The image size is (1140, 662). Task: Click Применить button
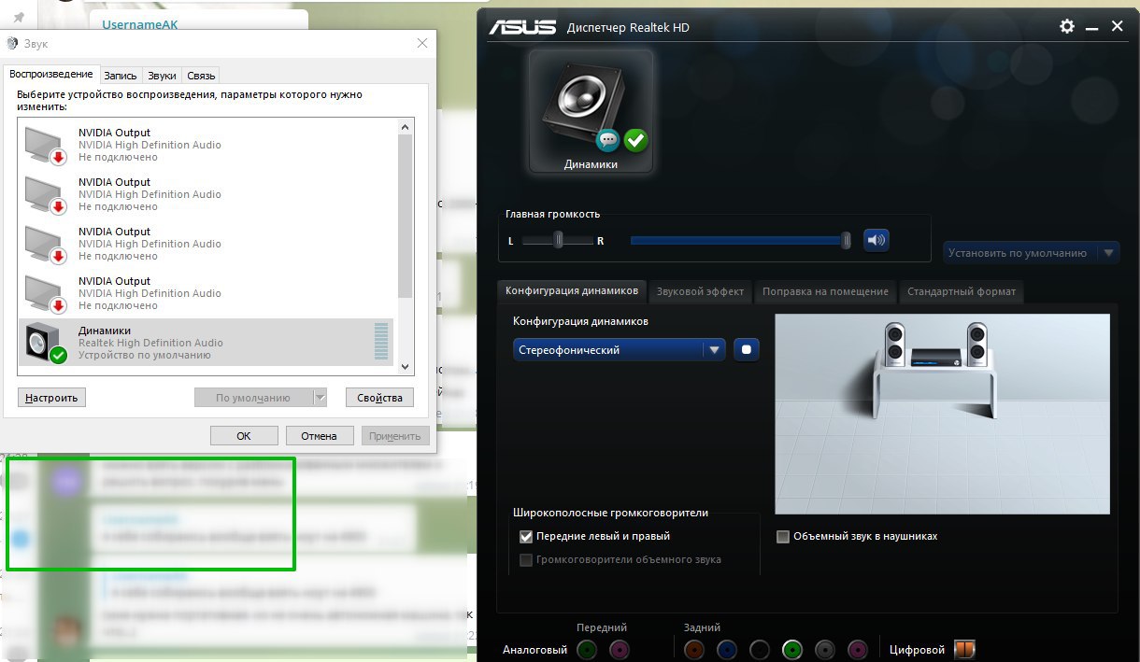pos(394,436)
